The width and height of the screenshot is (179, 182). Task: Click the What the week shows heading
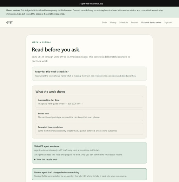[50, 92]
